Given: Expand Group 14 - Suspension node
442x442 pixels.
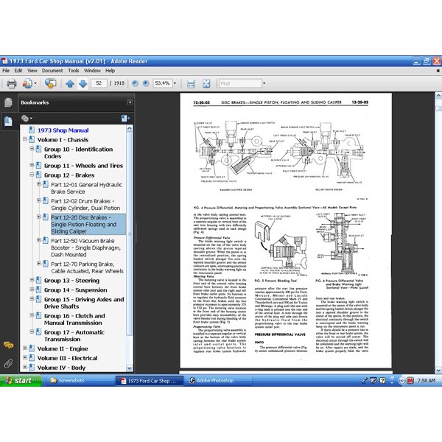Looking at the screenshot, I should (32, 290).
